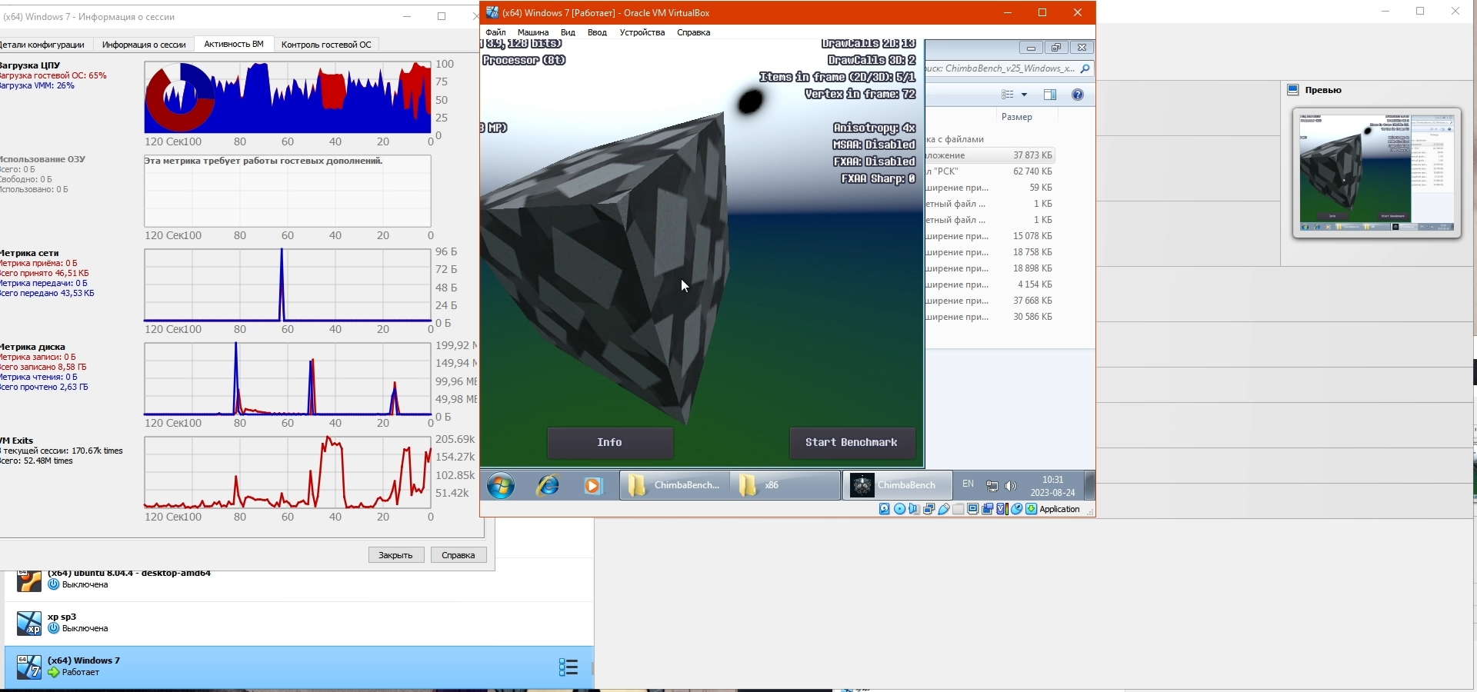The image size is (1477, 692).
Task: Click the Превью panel monitor icon
Action: (x=1292, y=90)
